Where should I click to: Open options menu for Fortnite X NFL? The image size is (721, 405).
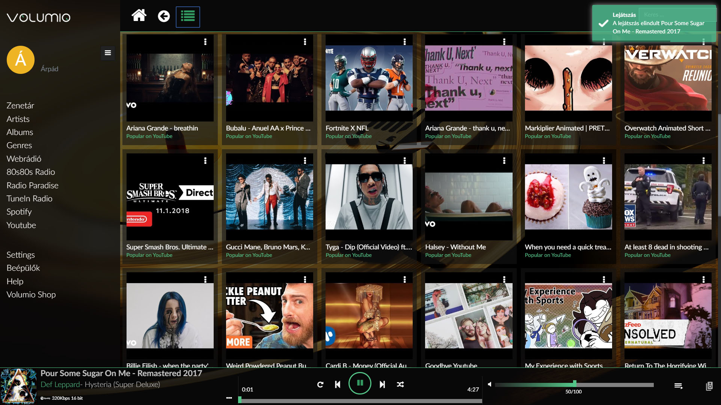[404, 42]
